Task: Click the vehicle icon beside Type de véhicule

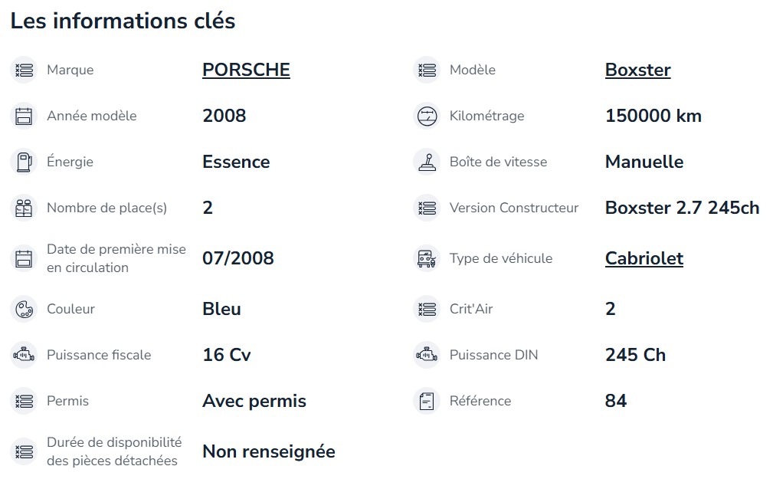Action: click(x=427, y=258)
